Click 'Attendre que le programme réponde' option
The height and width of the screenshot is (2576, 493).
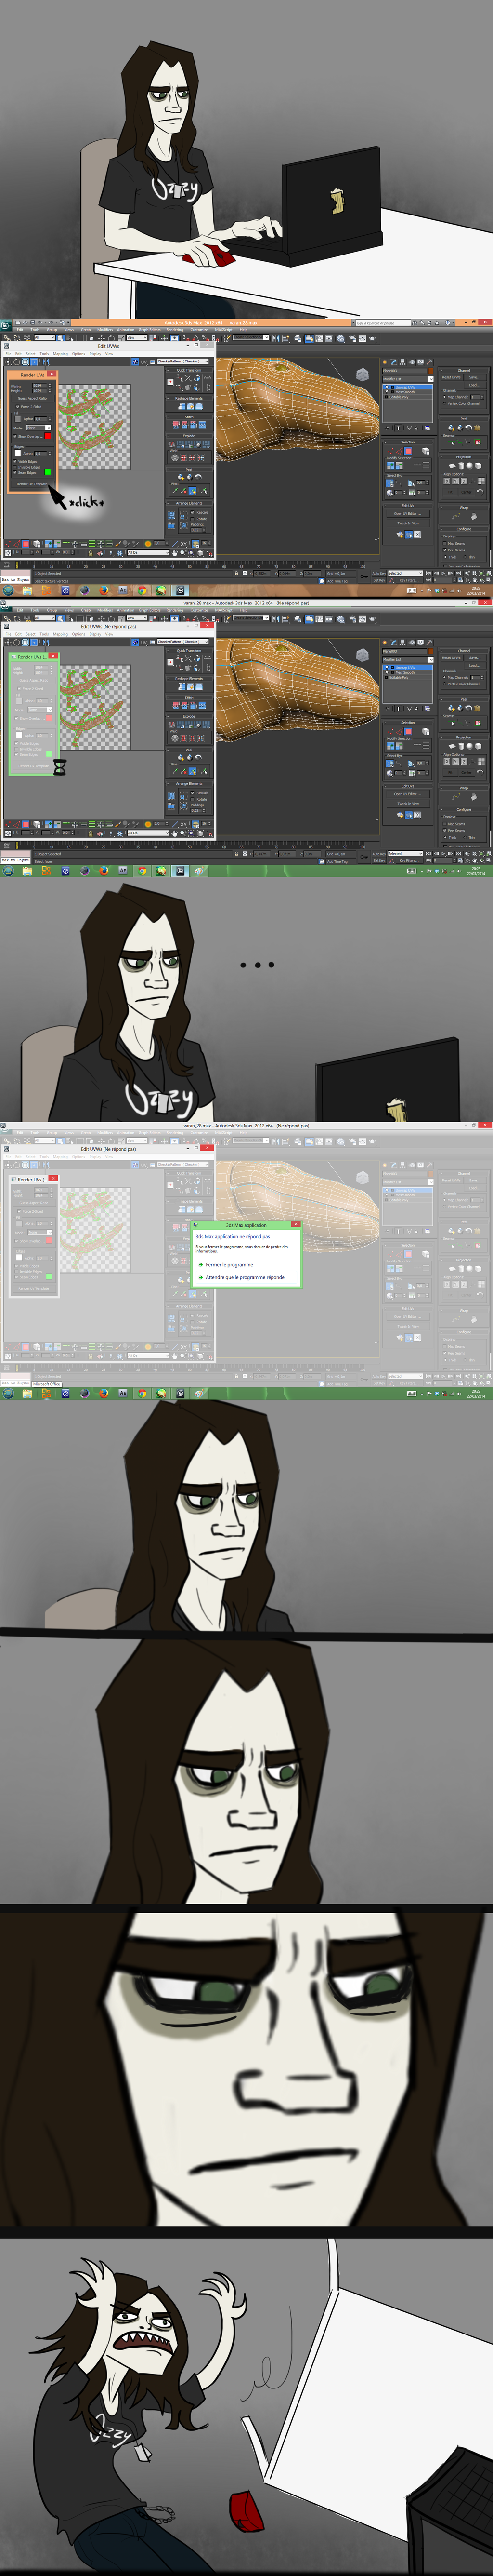[x=246, y=1277]
